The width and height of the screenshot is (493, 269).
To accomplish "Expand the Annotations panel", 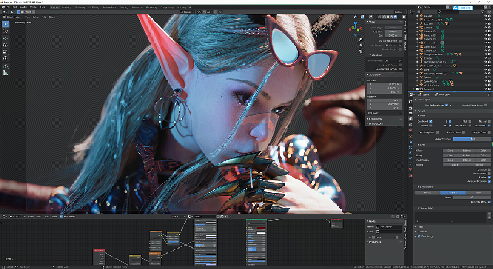I will pos(376,123).
